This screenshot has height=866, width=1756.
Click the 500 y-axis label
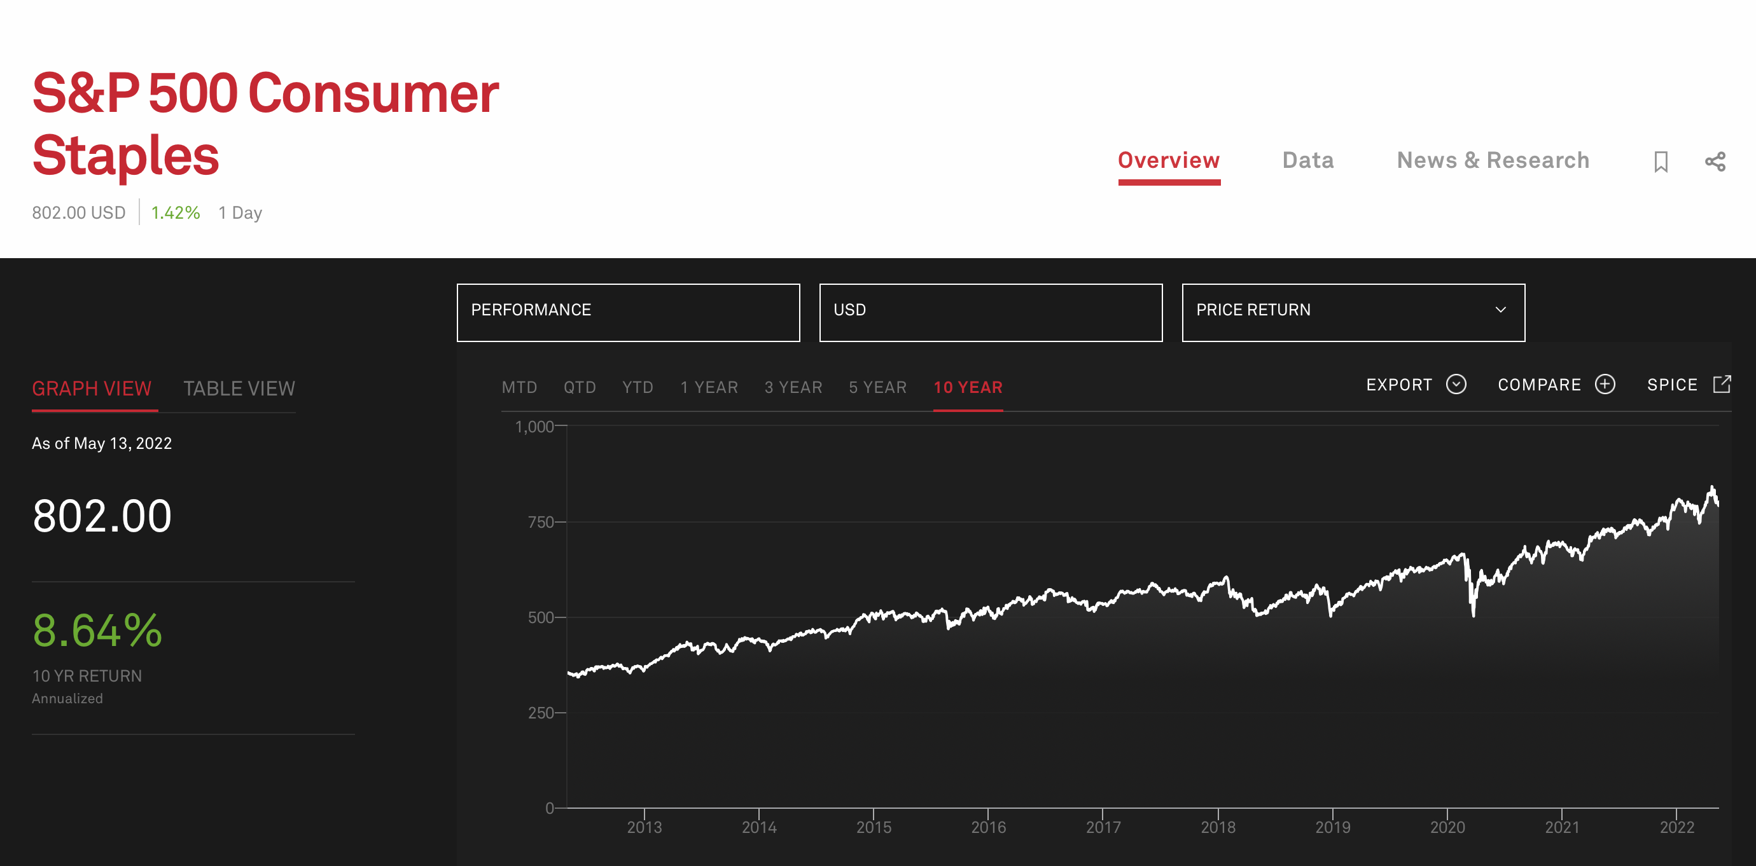point(541,617)
